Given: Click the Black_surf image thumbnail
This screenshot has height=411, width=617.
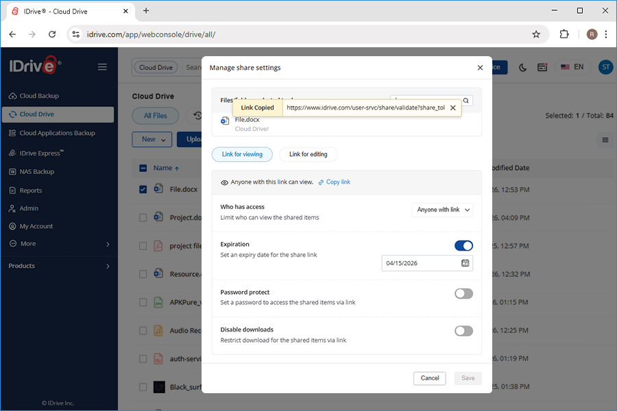Looking at the screenshot, I should tap(159, 387).
